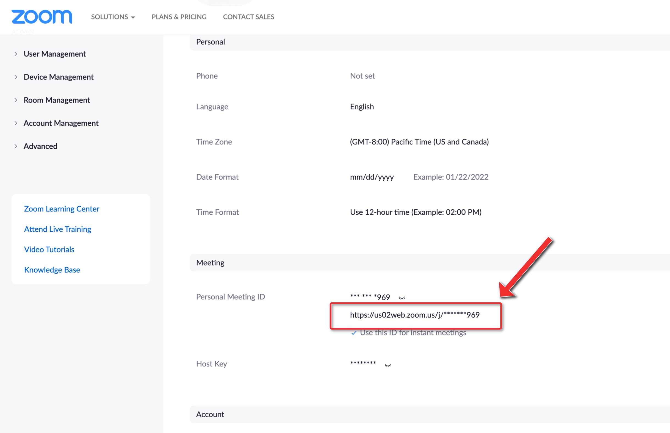Expand Device Management chevron

click(x=16, y=77)
